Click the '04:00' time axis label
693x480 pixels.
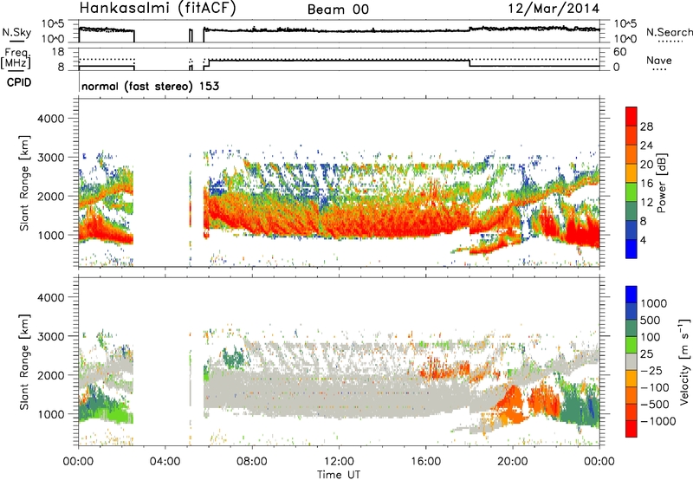coord(165,462)
